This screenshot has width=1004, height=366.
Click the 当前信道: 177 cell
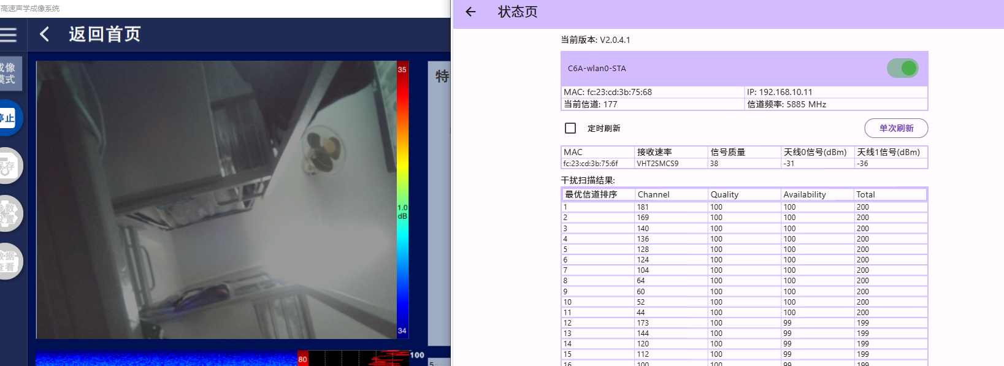(x=653, y=104)
